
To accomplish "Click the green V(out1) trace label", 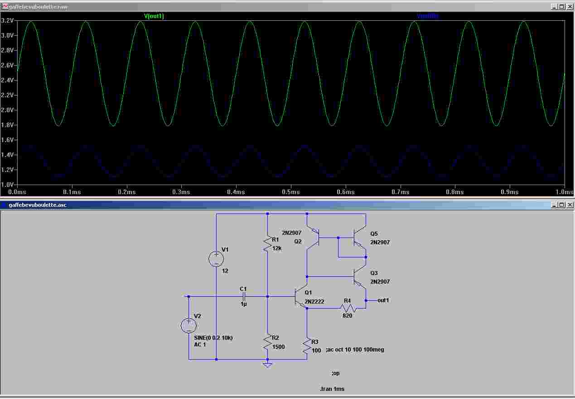I will [x=154, y=16].
